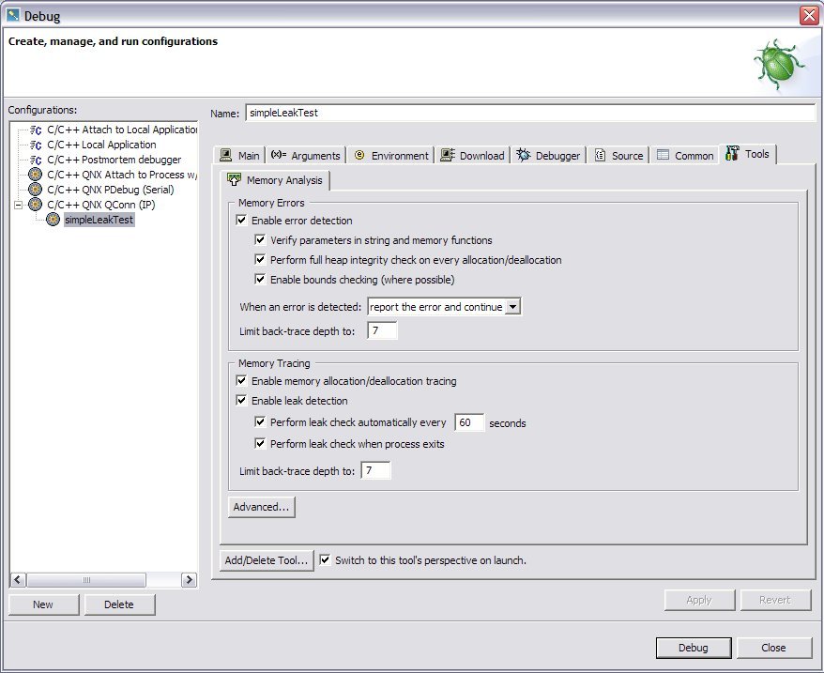Click the simpleLeakTest configuration icon

pyautogui.click(x=53, y=219)
